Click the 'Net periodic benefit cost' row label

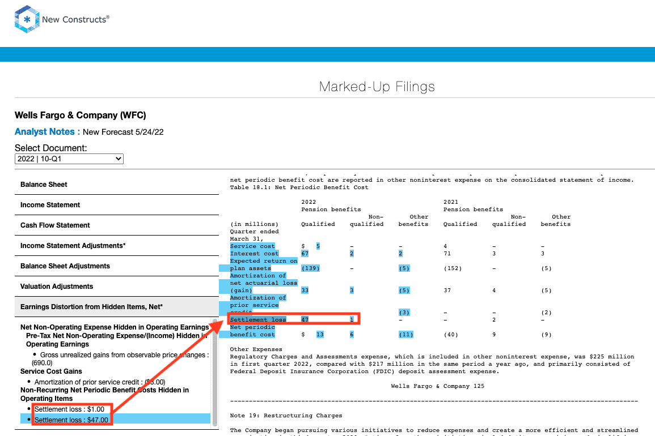pyautogui.click(x=252, y=331)
